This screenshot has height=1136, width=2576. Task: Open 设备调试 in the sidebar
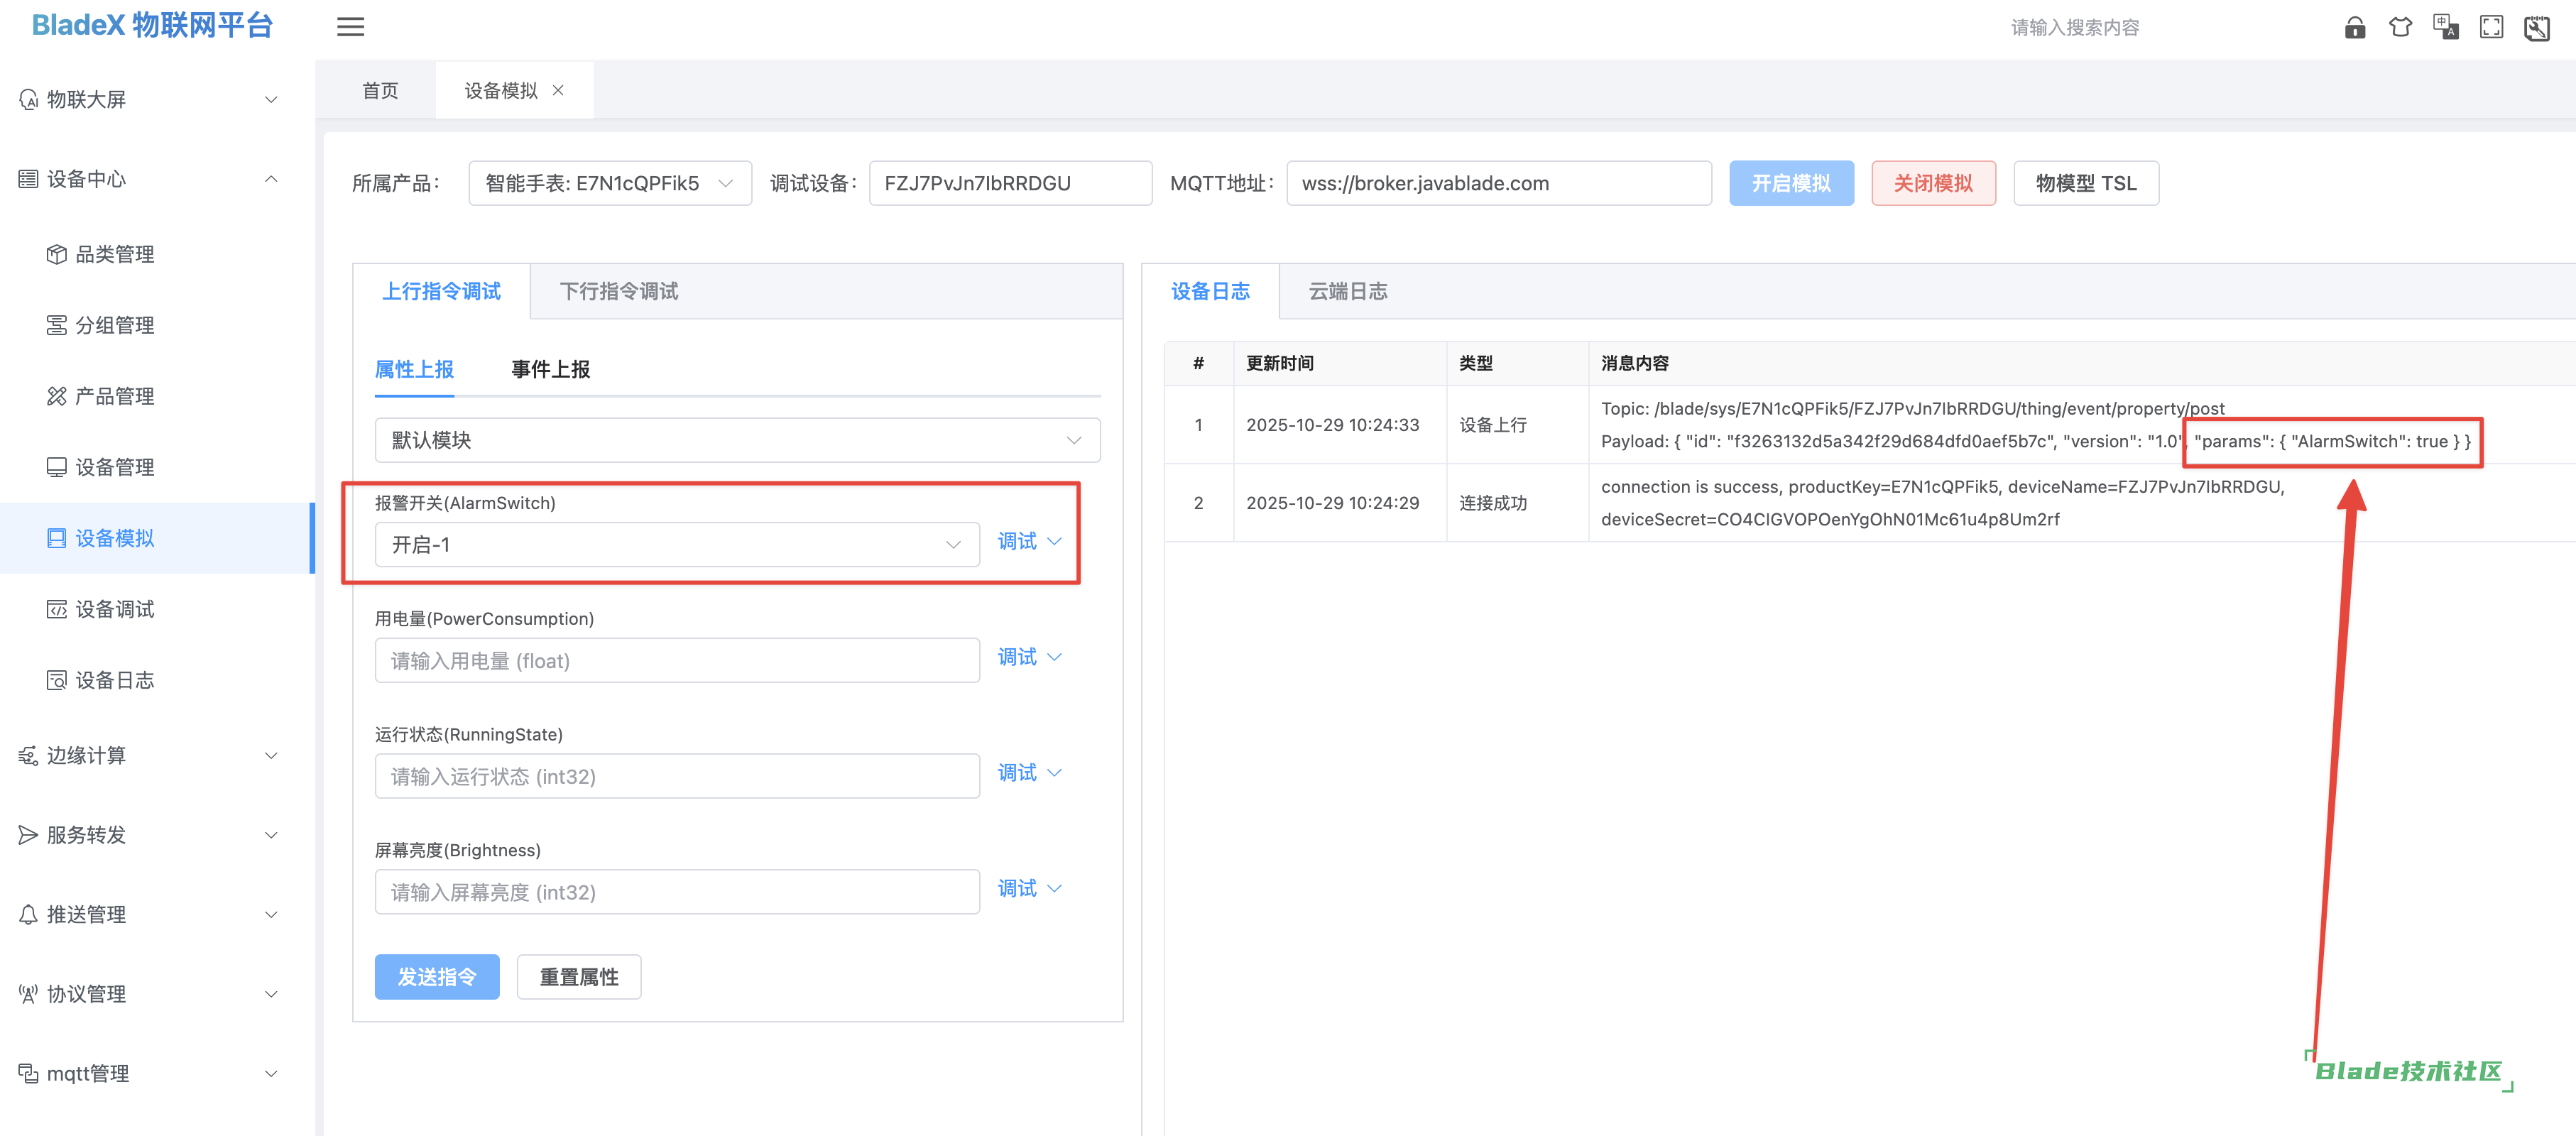click(x=114, y=609)
